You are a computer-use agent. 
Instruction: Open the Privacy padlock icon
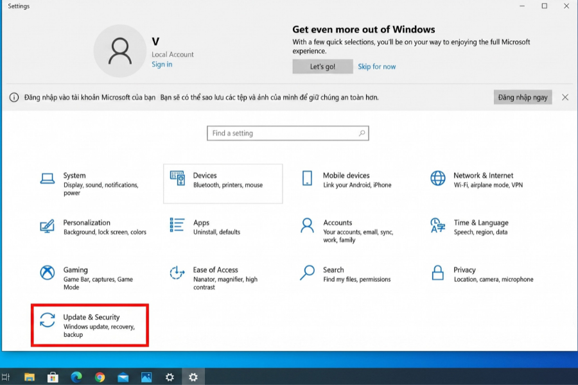point(437,273)
